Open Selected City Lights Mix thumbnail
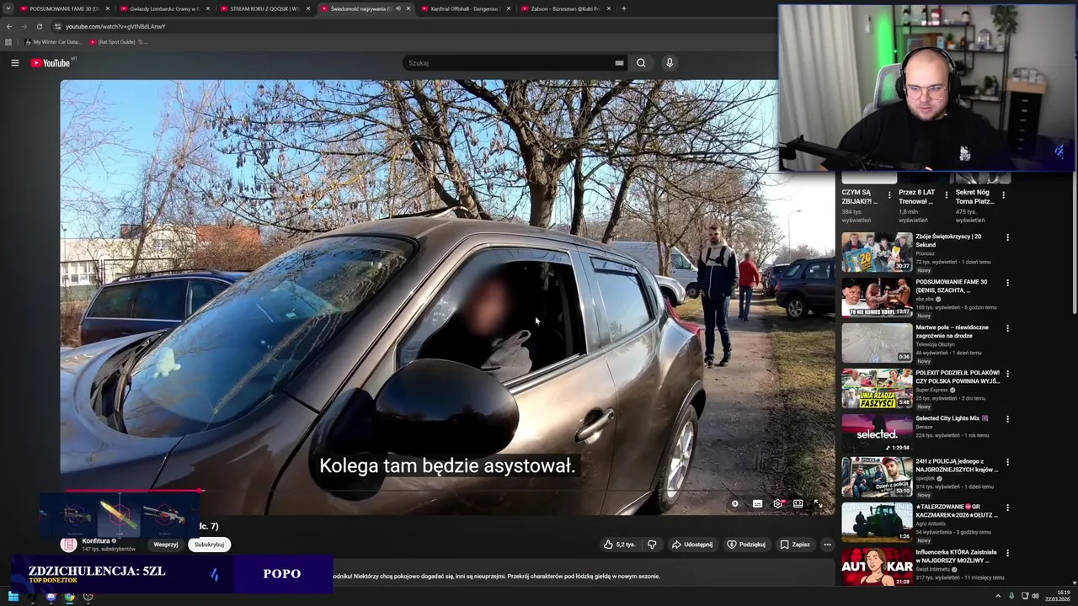The height and width of the screenshot is (606, 1078). [877, 433]
